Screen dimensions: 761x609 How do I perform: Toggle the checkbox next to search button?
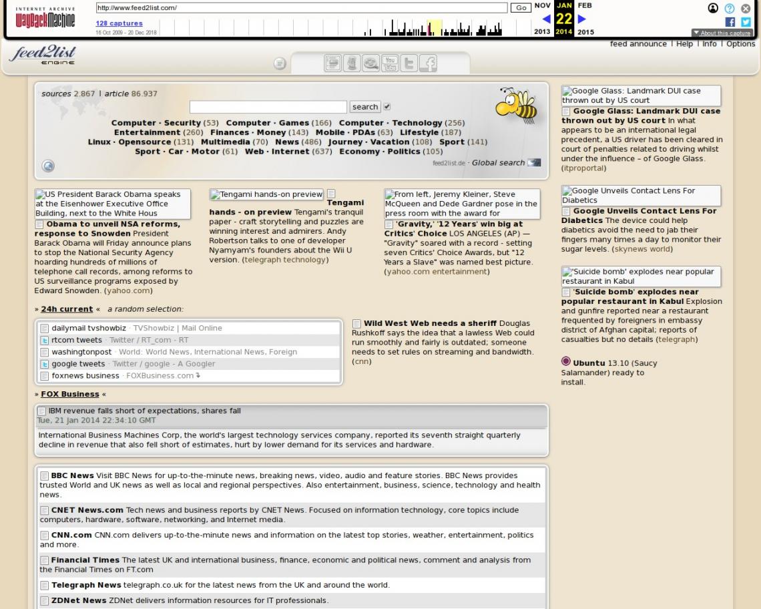point(387,106)
